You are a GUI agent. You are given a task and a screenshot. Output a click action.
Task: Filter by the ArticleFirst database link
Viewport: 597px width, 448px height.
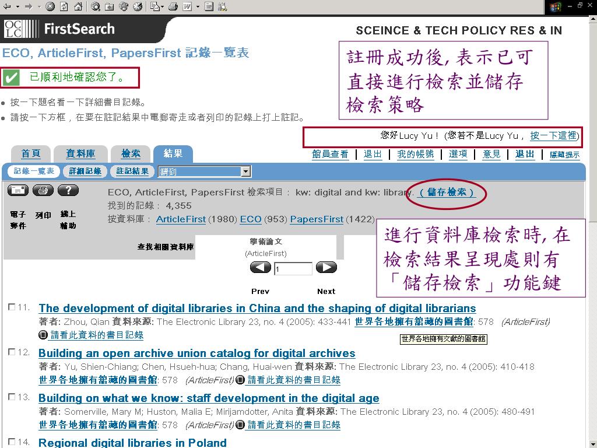click(181, 219)
